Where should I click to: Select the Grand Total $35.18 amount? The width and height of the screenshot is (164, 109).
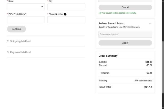point(148,87)
